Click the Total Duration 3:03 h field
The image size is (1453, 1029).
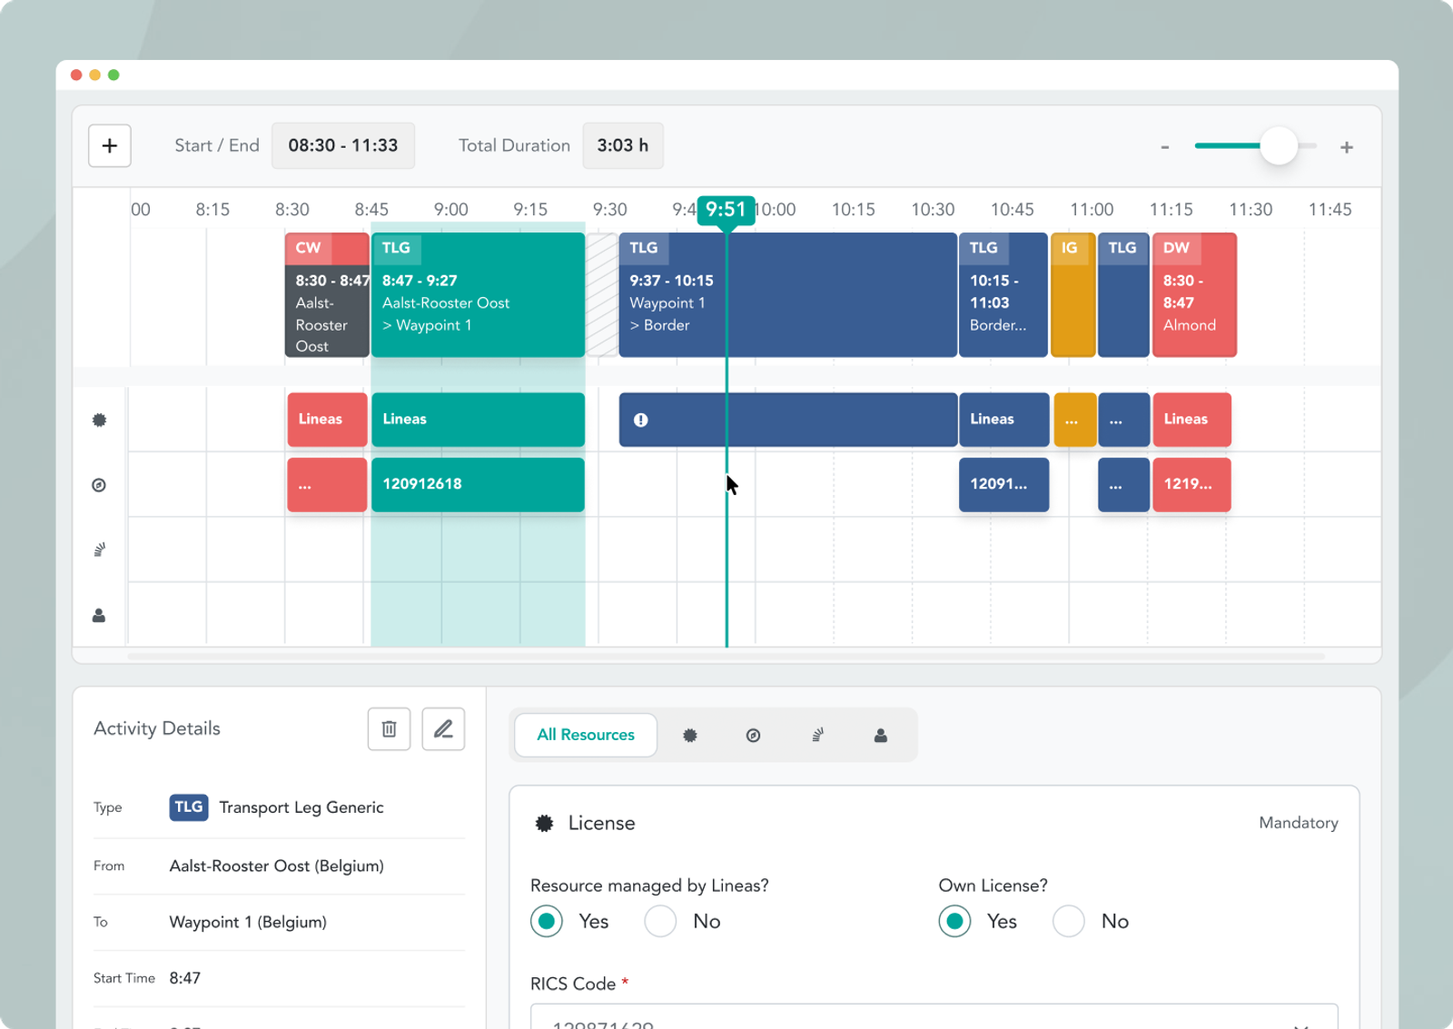coord(623,145)
